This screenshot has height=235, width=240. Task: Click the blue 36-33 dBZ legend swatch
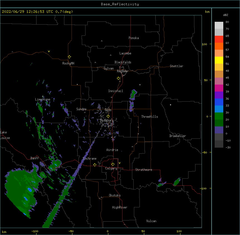point(219,102)
